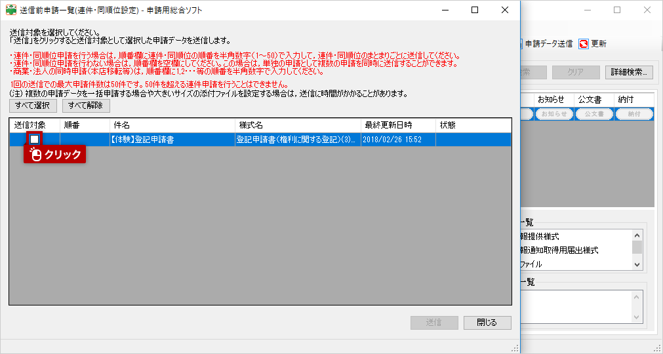Click the お知らせ pill button in the highlighted row
This screenshot has width=663, height=354.
pyautogui.click(x=554, y=114)
